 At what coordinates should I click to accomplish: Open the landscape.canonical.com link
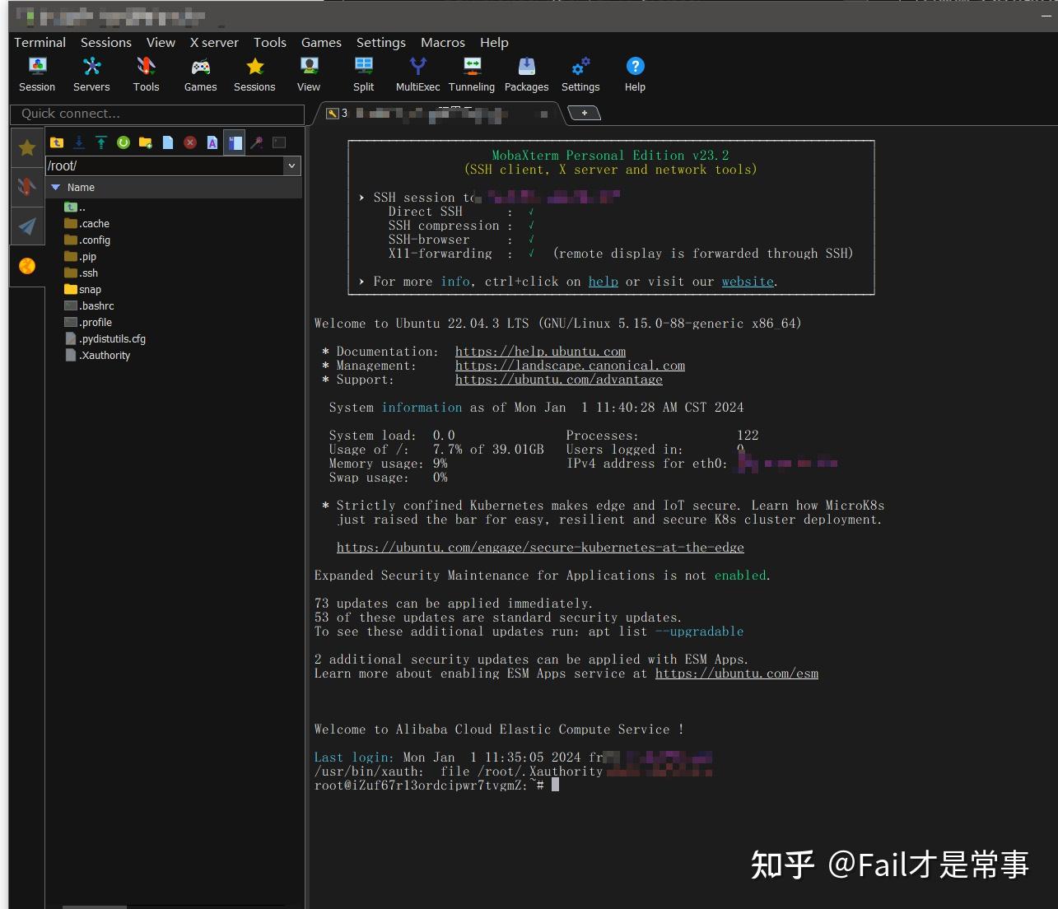(x=570, y=366)
